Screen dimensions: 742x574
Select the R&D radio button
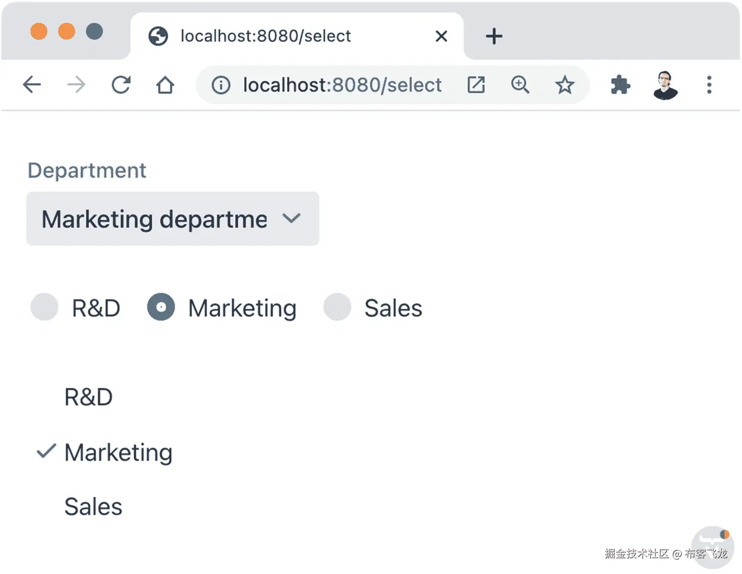tap(44, 307)
